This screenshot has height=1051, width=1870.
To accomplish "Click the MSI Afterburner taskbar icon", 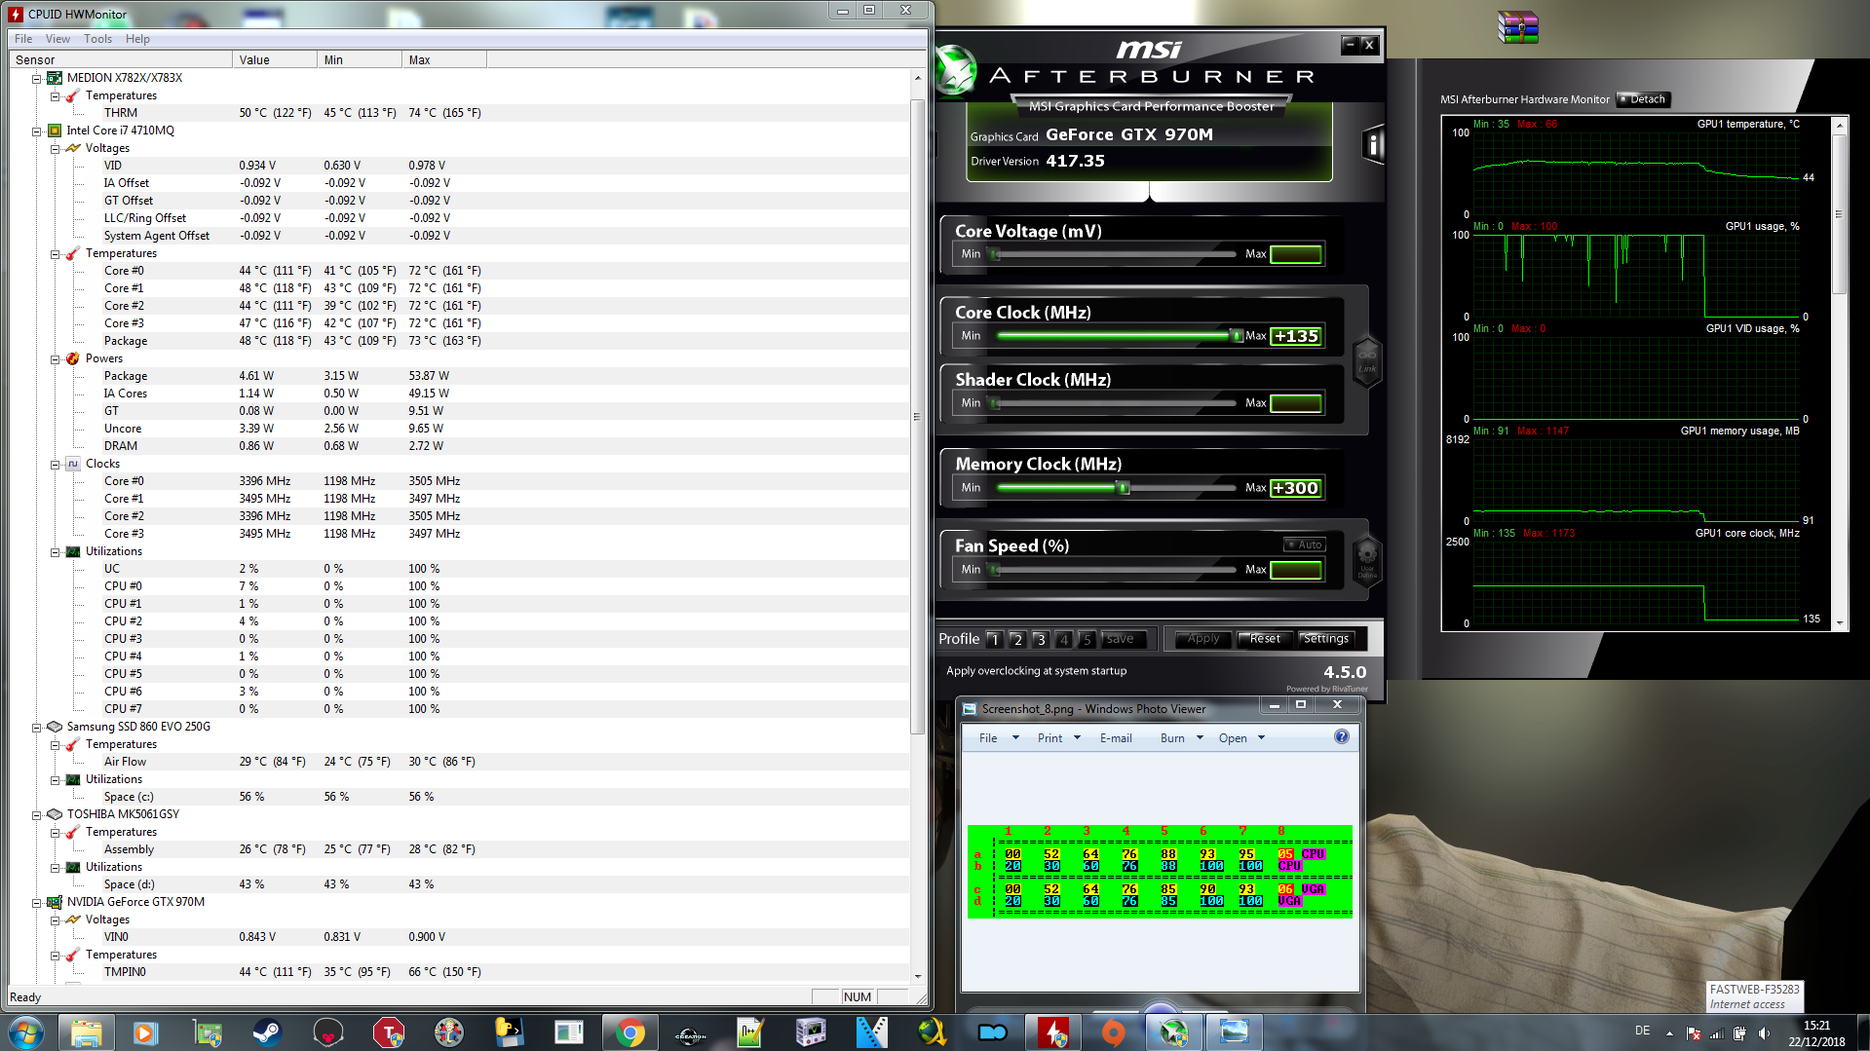I will click(x=1173, y=1032).
